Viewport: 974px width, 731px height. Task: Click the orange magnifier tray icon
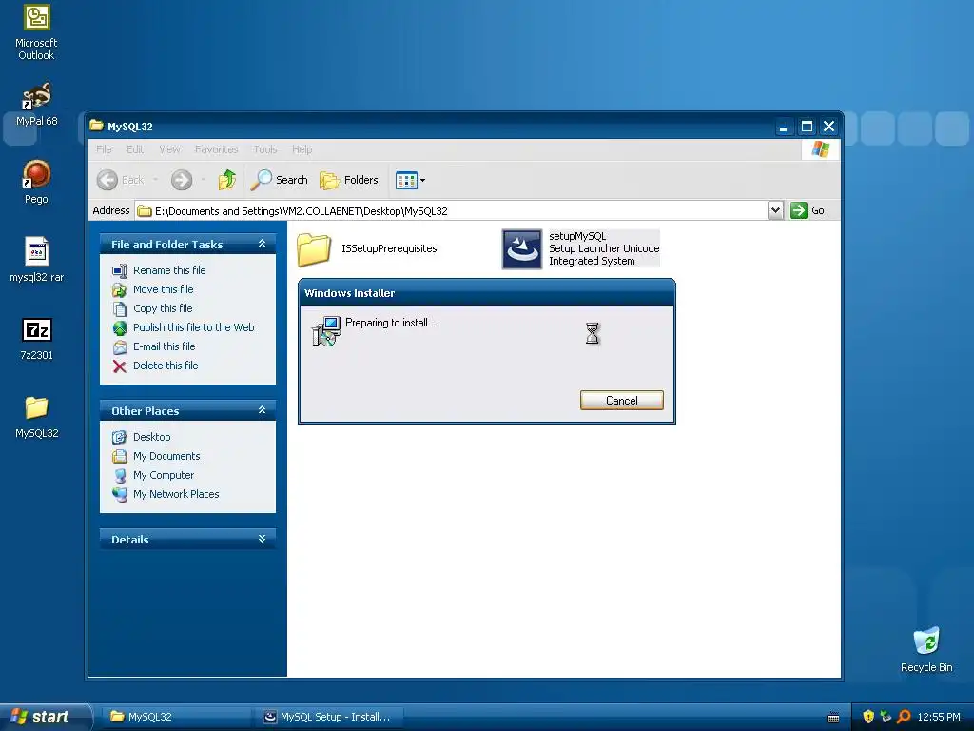pyautogui.click(x=904, y=717)
